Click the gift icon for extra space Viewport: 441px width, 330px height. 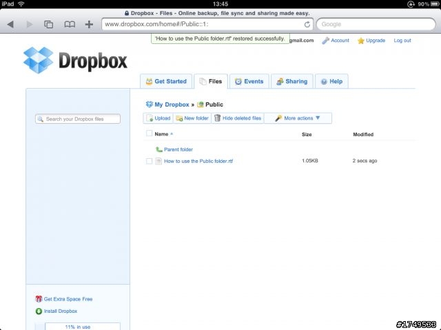pyautogui.click(x=39, y=299)
